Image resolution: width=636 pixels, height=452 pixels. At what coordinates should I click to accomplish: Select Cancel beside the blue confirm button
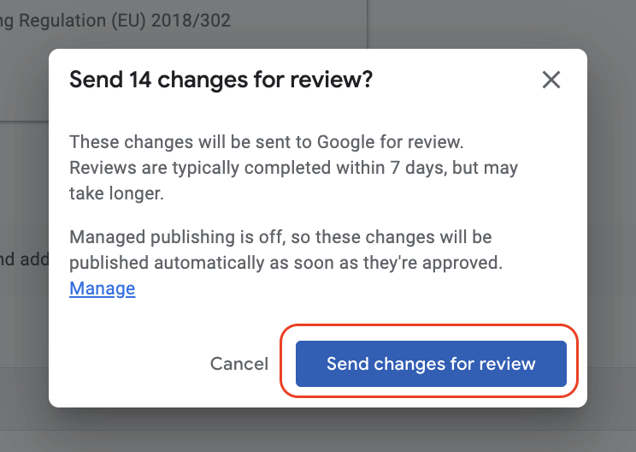(x=238, y=364)
